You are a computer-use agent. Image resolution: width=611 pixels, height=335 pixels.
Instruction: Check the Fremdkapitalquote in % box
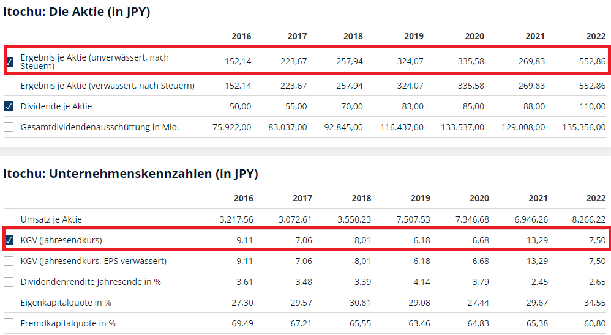9,323
